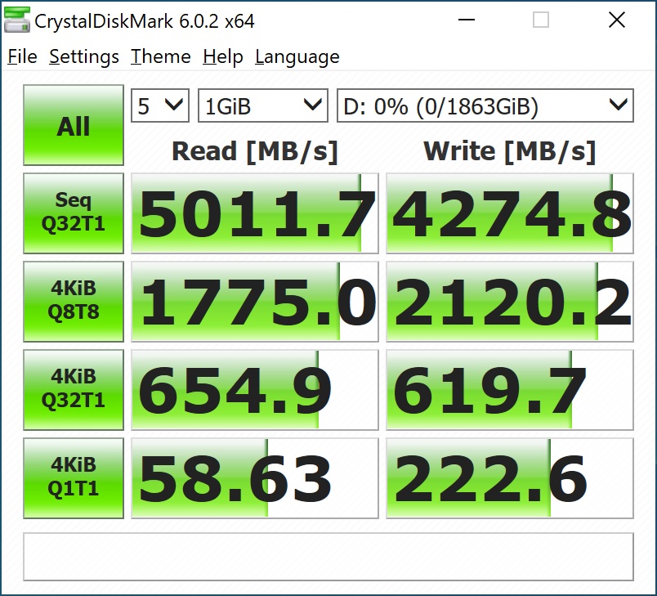Start the 4KiB Q32T1 test

pyautogui.click(x=74, y=390)
